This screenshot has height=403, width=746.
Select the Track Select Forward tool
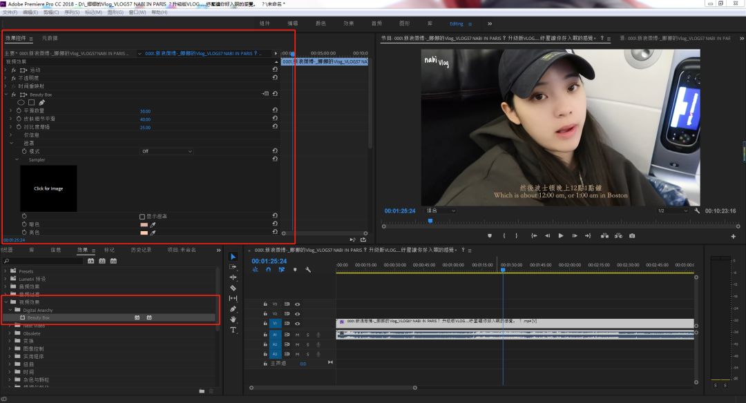click(x=233, y=267)
